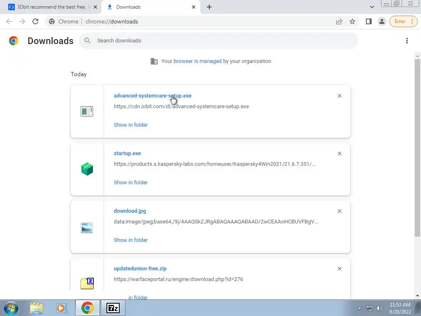The height and width of the screenshot is (316, 421).
Task: Open advanced-systemcare-setup.exe file link
Action: pyautogui.click(x=153, y=95)
